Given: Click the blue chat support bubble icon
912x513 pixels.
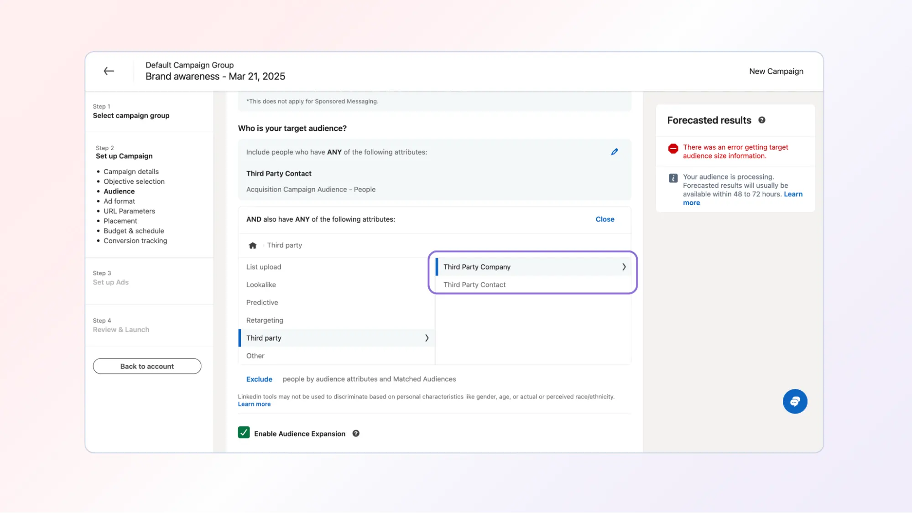Looking at the screenshot, I should [795, 401].
